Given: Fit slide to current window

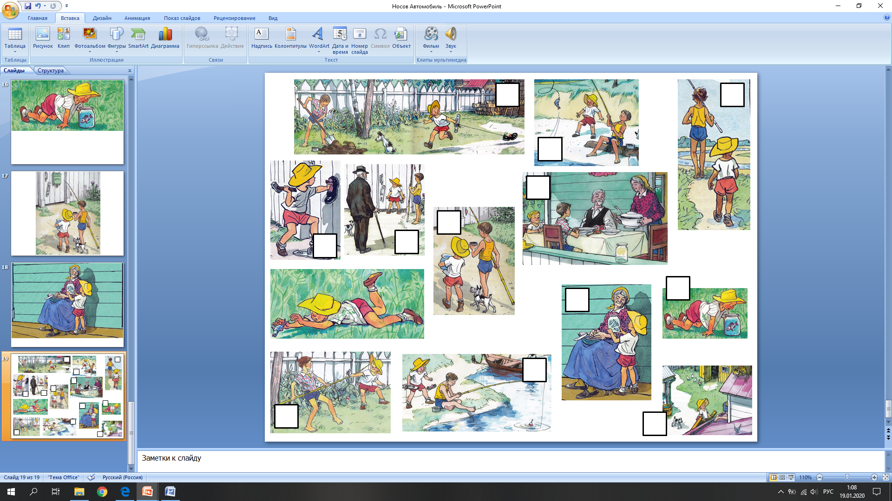Looking at the screenshot, I should coord(885,477).
